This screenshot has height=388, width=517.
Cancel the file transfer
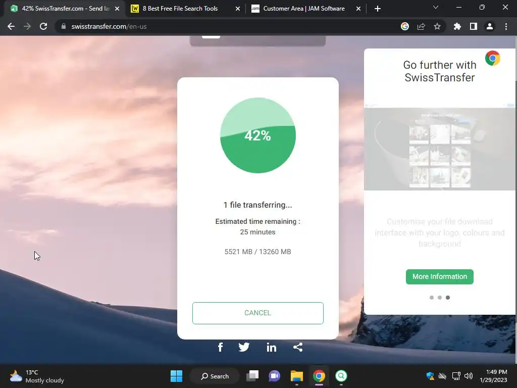[x=258, y=313]
